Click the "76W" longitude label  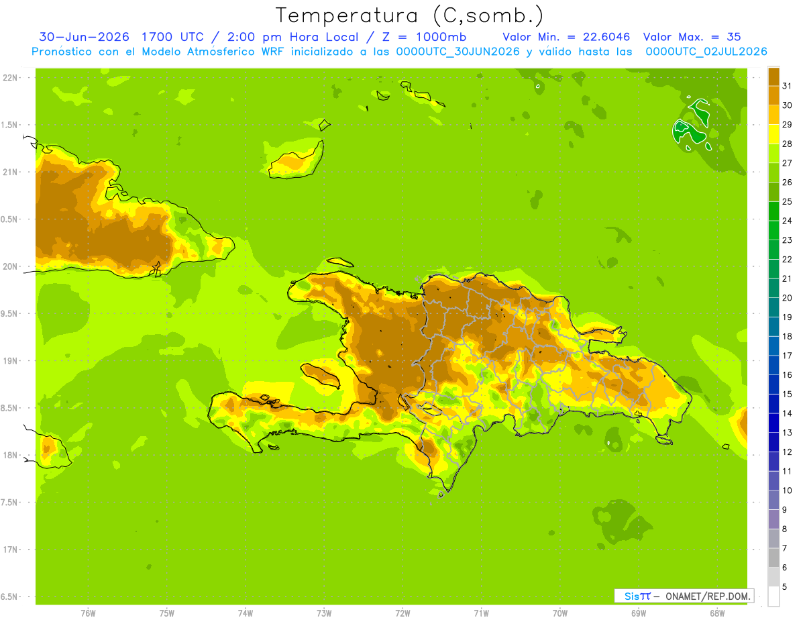coord(88,613)
